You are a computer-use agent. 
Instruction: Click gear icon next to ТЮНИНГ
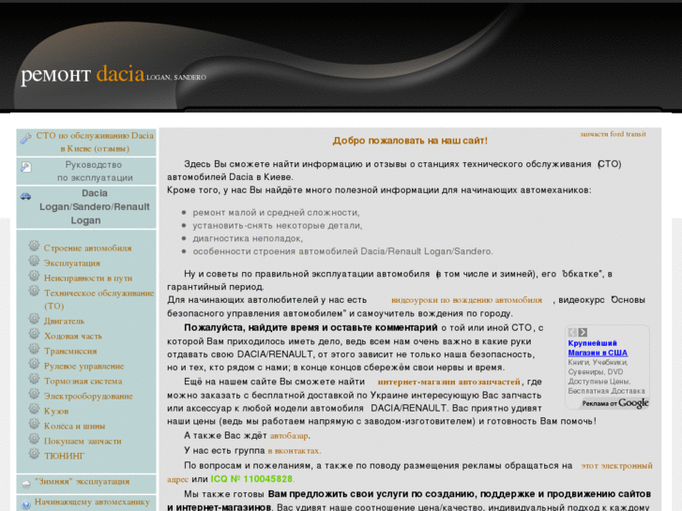click(34, 454)
